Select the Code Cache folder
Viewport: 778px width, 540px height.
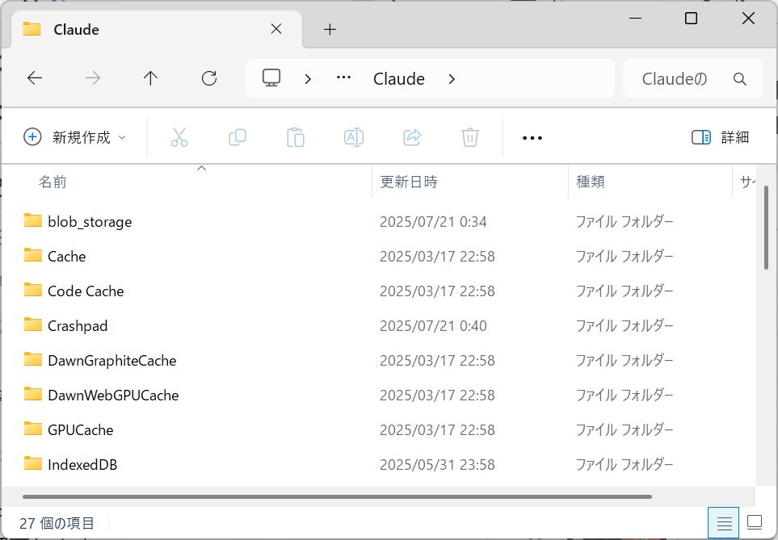click(86, 291)
